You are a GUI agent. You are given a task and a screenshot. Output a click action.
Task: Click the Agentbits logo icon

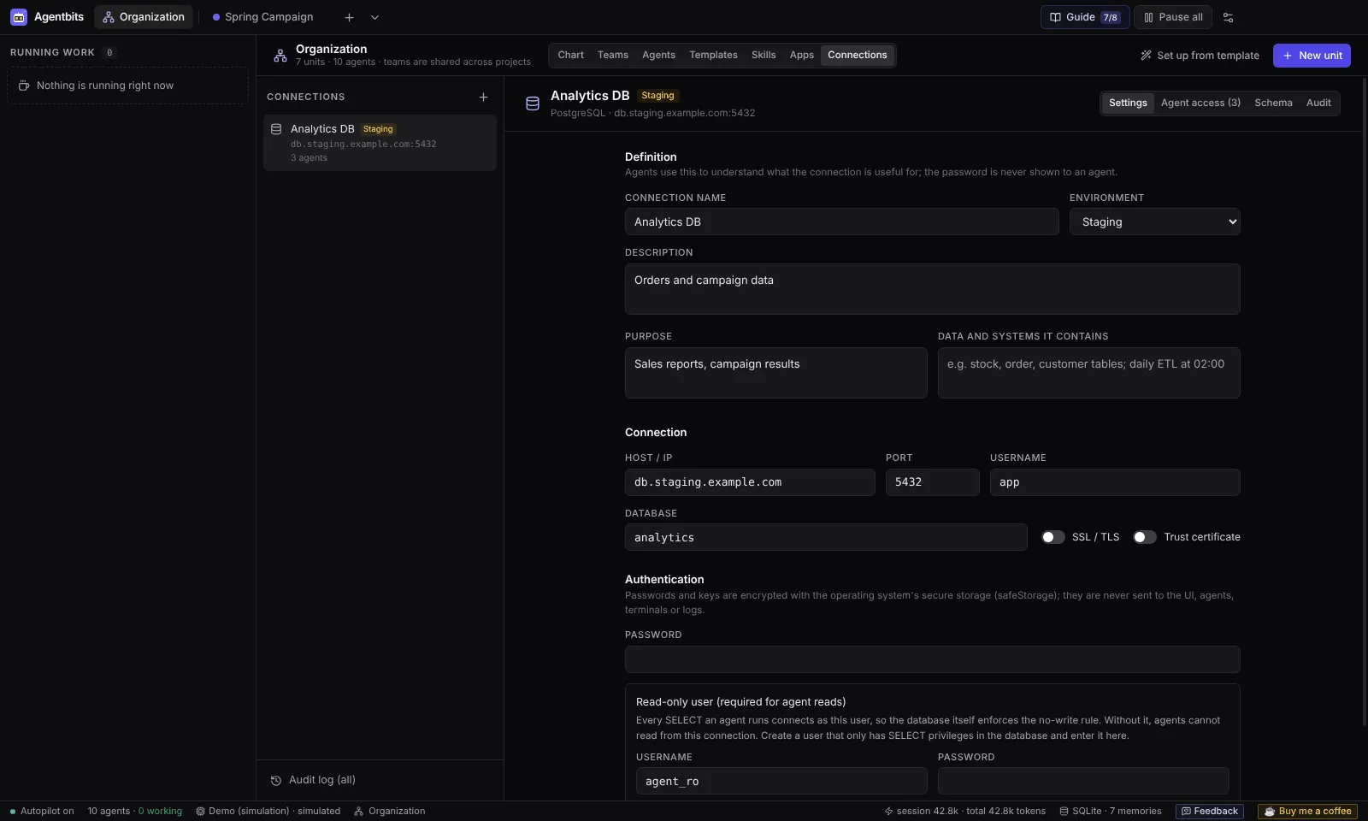coord(19,17)
